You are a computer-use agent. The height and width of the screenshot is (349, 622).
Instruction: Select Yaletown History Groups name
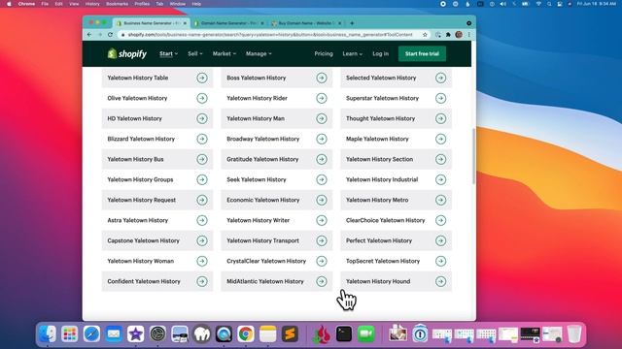pos(140,179)
